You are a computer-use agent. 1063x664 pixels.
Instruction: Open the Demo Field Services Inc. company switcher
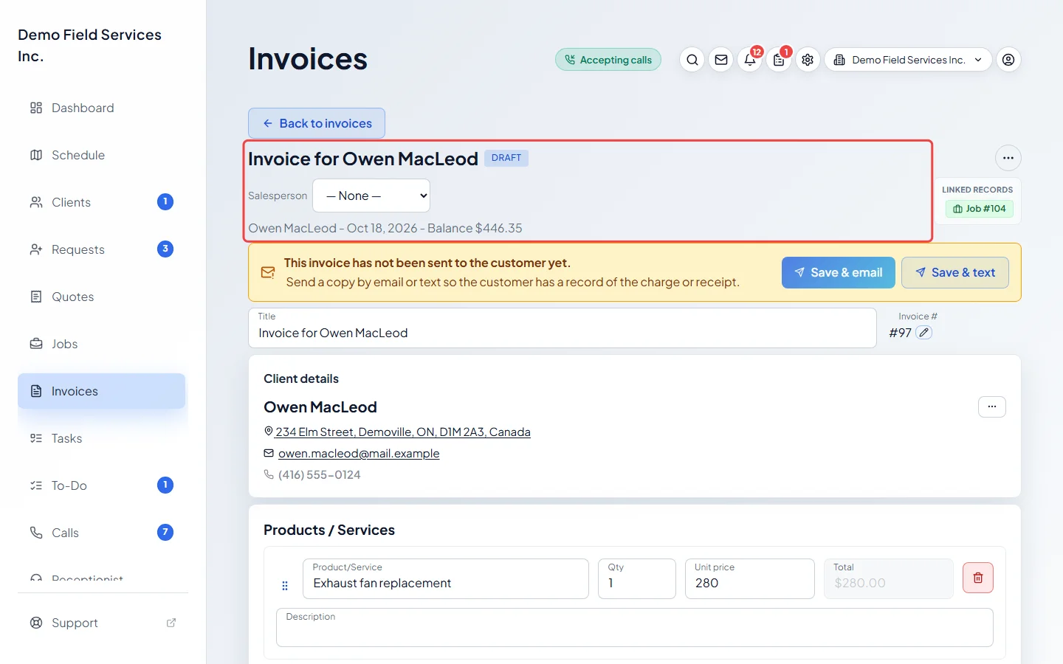[908, 60]
